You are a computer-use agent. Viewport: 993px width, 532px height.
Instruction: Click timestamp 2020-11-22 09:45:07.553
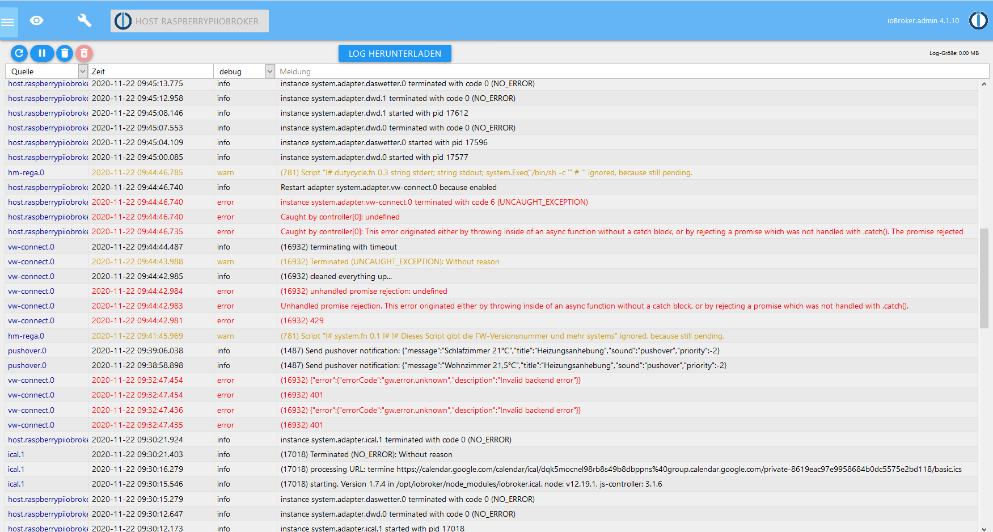(x=137, y=128)
